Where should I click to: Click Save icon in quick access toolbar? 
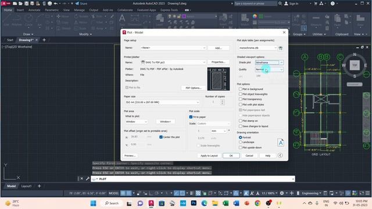click(x=26, y=3)
